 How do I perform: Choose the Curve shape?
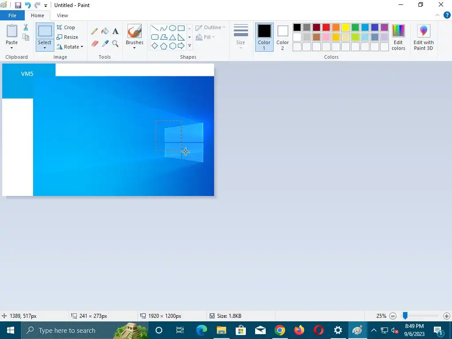pos(164,28)
